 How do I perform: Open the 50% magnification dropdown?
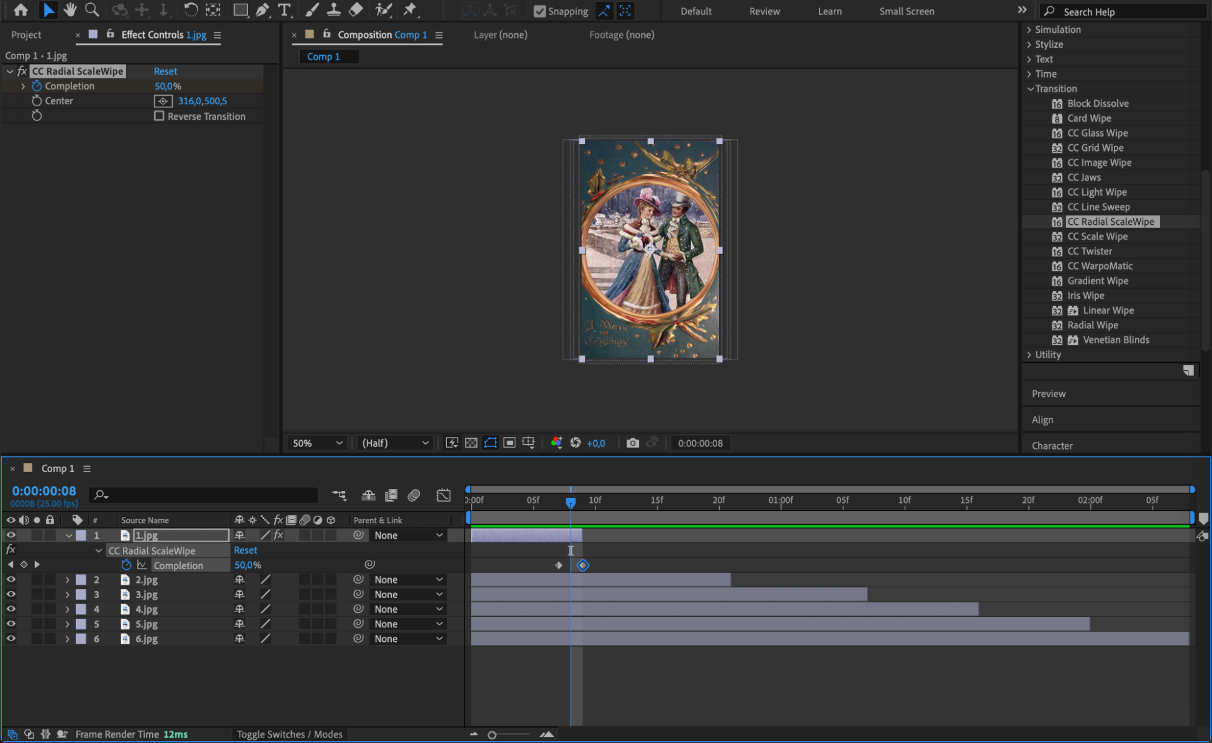point(317,443)
